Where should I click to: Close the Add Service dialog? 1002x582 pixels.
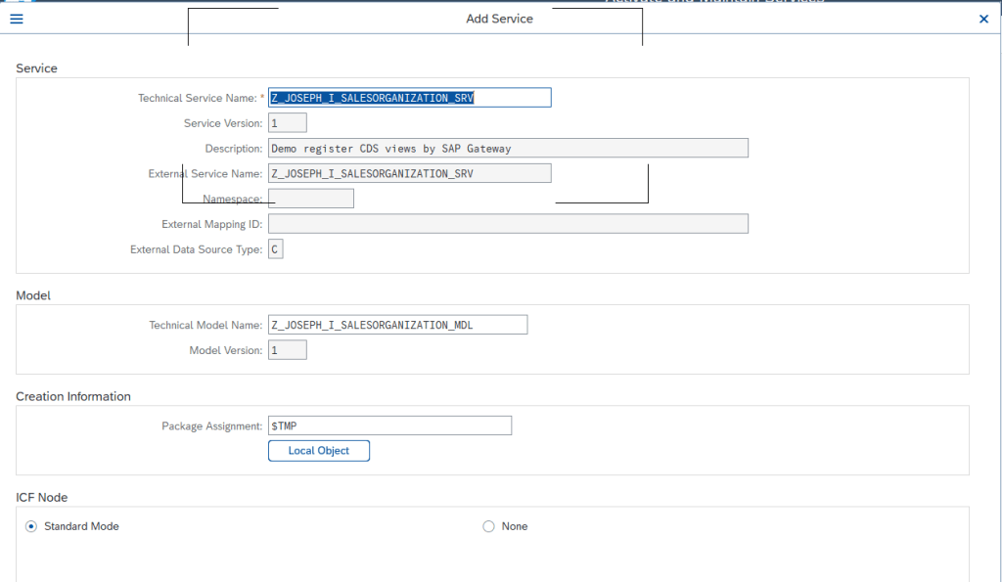[x=983, y=19]
